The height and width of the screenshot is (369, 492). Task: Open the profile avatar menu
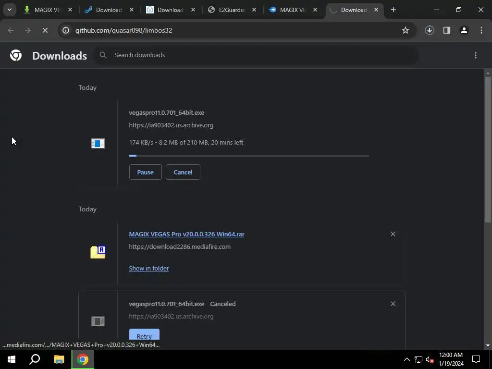tap(464, 30)
